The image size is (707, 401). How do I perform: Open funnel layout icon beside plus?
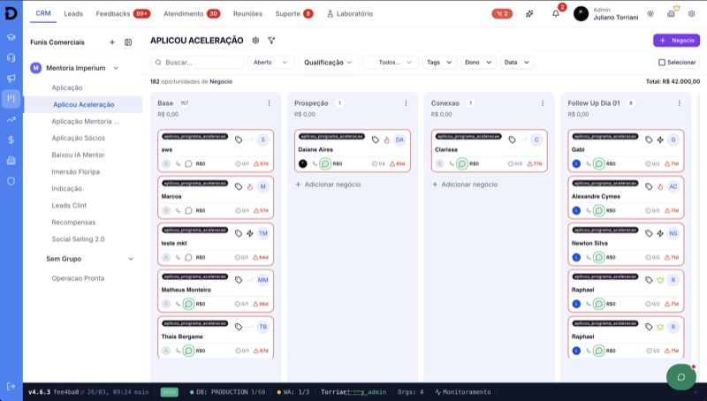click(128, 42)
